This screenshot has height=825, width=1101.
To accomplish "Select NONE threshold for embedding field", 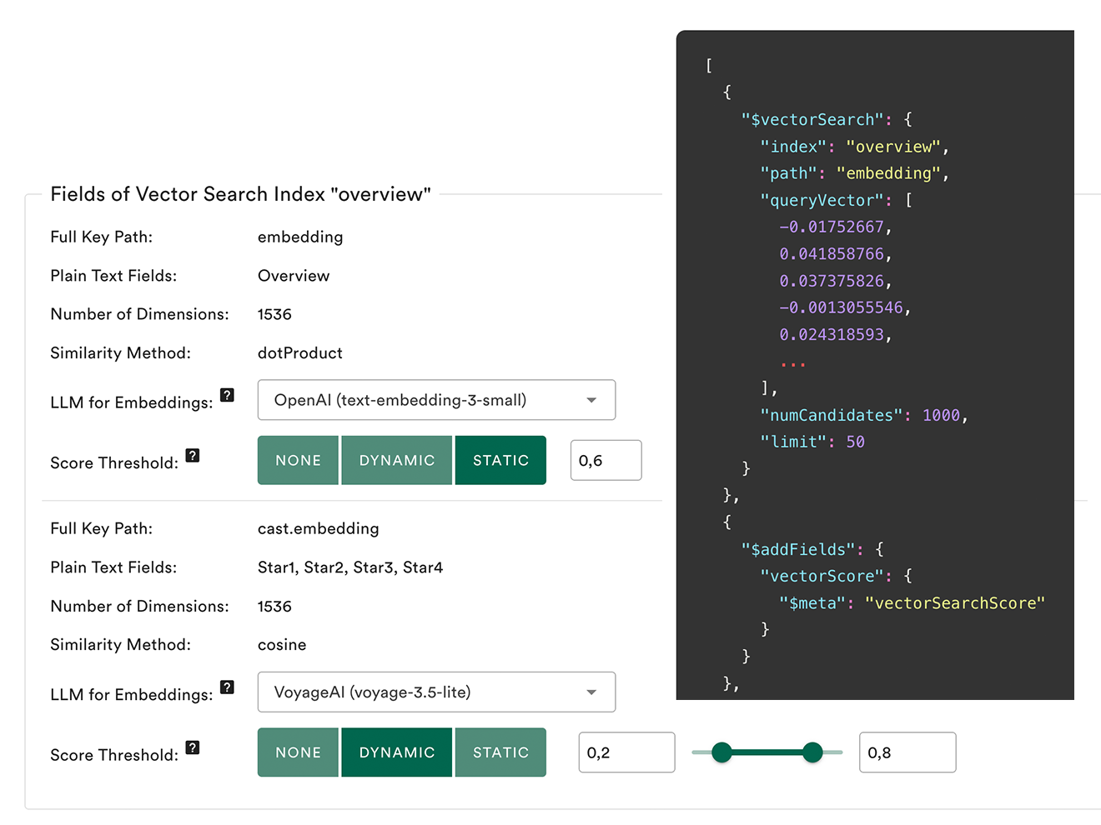I will pyautogui.click(x=298, y=460).
